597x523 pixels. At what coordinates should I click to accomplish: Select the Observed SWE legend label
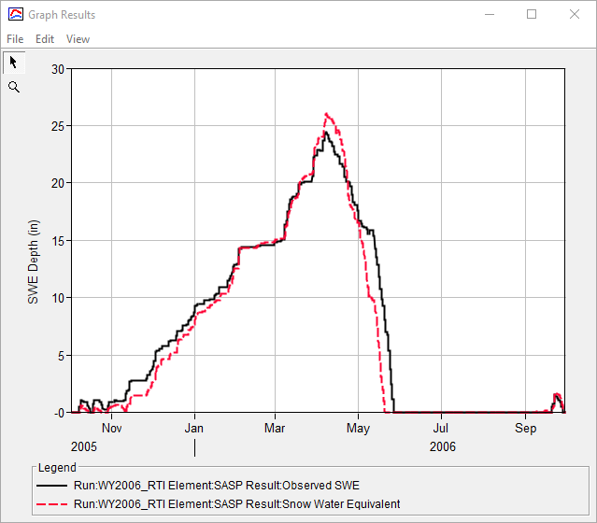216,486
